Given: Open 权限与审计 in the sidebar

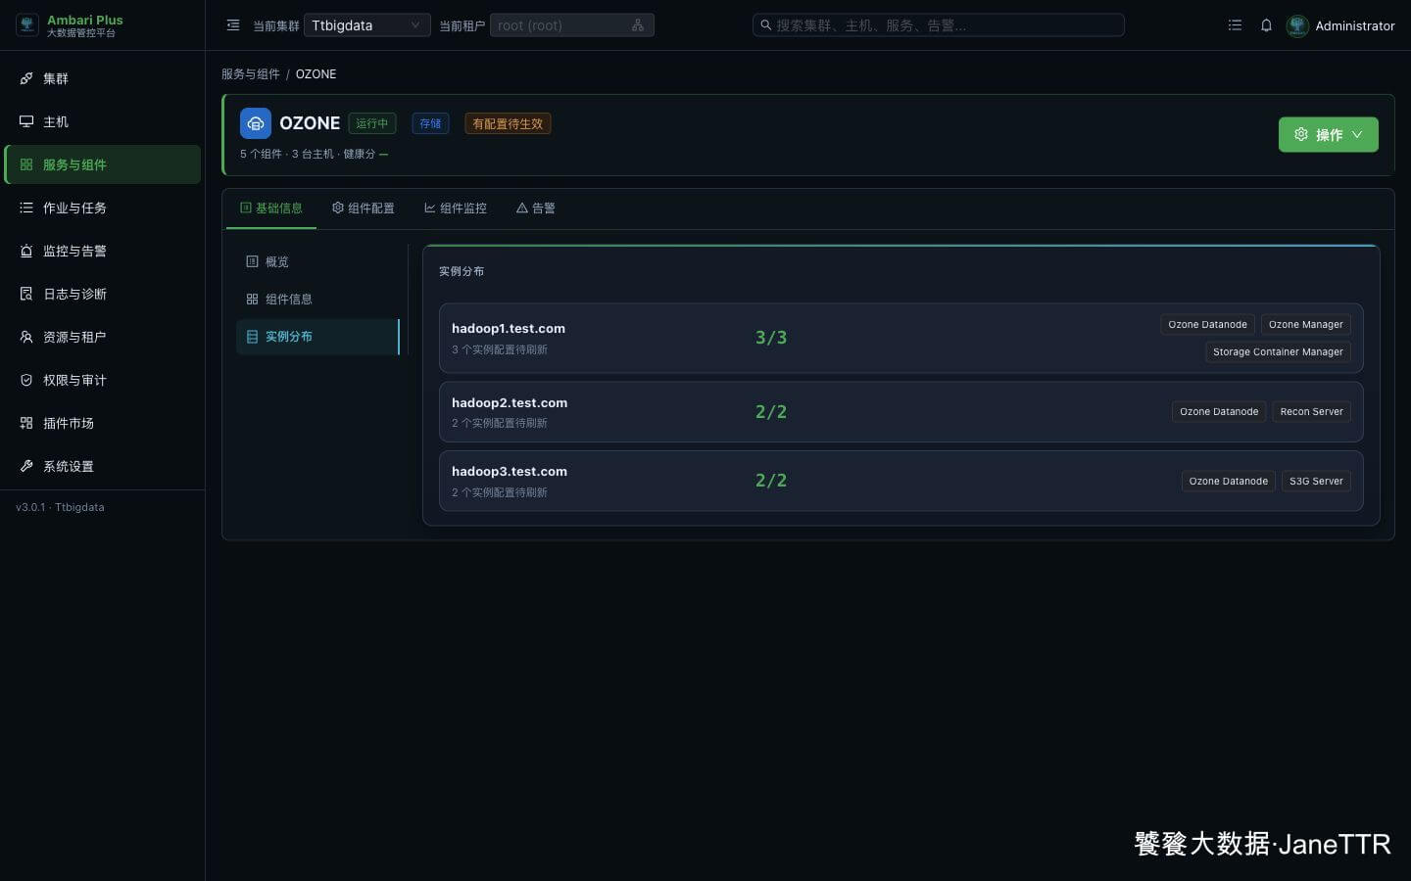Looking at the screenshot, I should pos(103,380).
